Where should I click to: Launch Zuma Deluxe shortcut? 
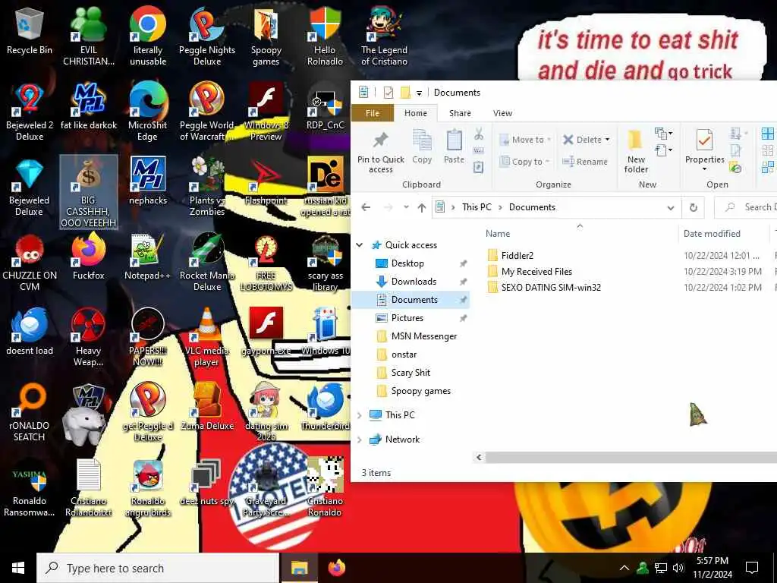[x=206, y=407]
